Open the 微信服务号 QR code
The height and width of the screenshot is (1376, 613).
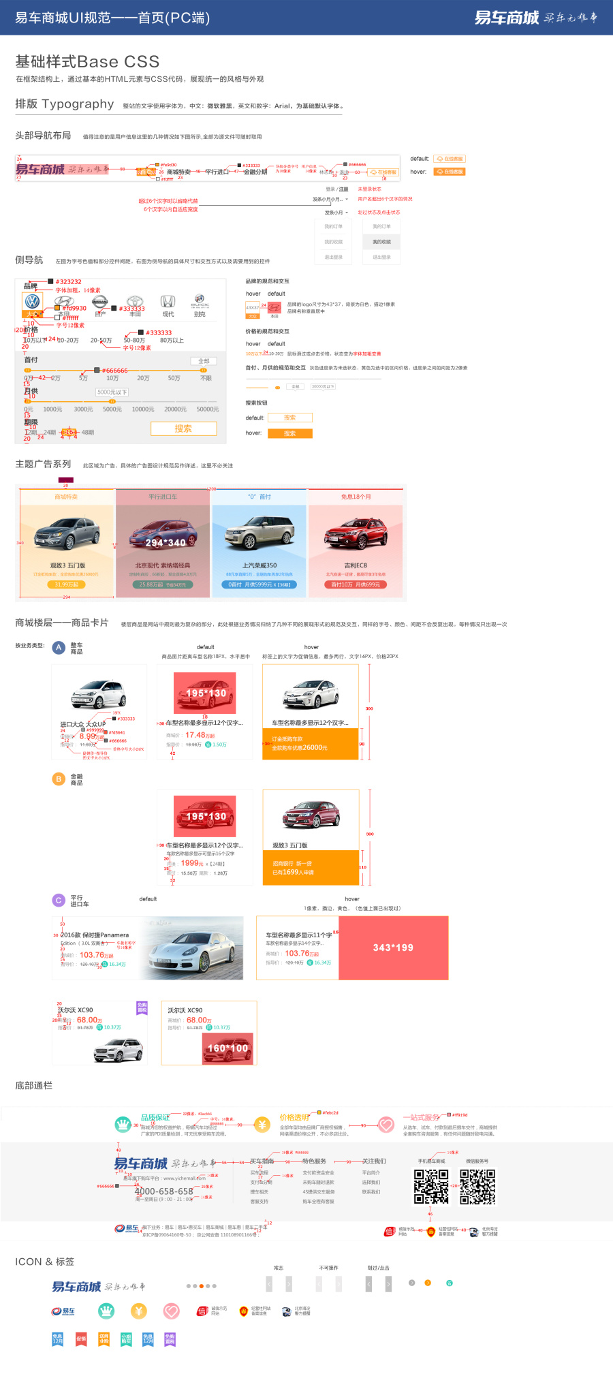pos(477,1187)
